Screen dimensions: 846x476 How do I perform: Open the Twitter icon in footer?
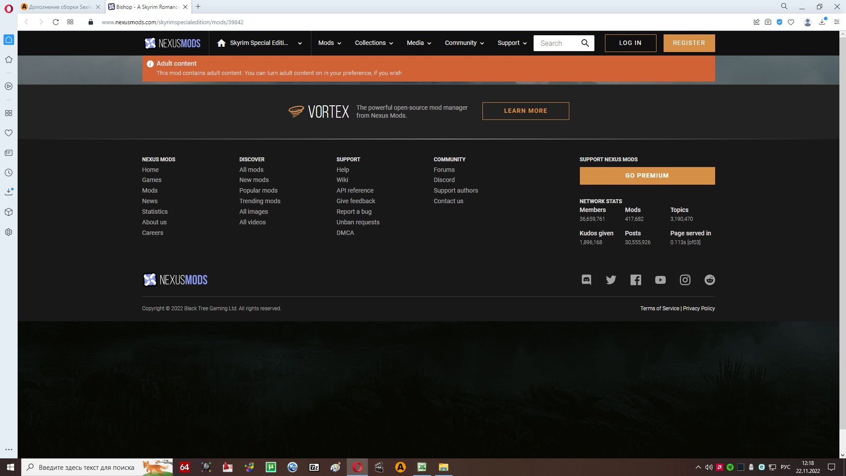click(x=611, y=280)
